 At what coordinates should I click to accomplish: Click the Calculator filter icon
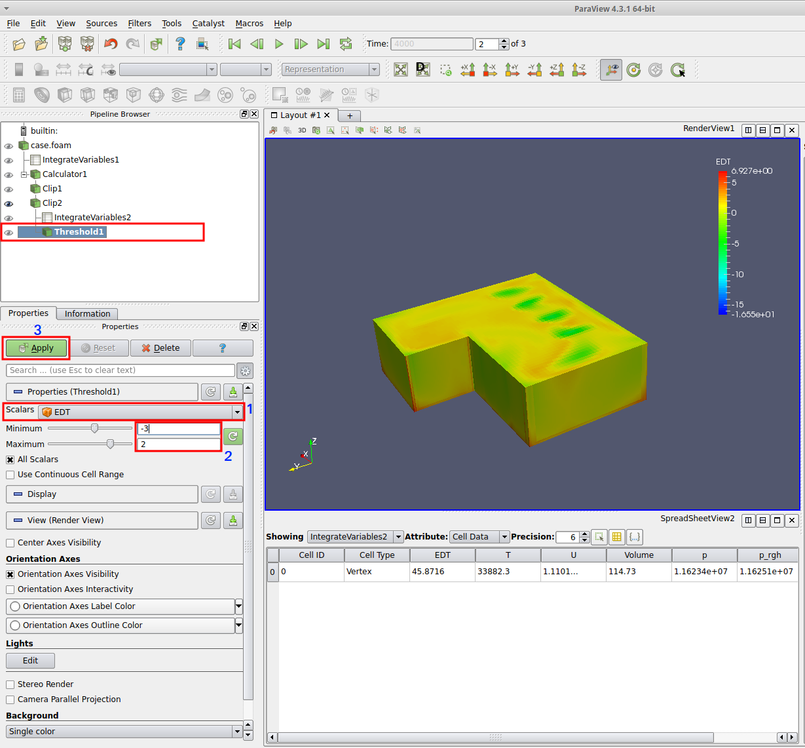[19, 95]
